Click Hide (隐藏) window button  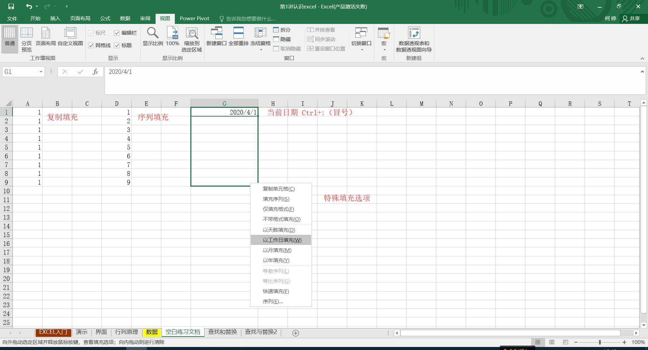(282, 39)
